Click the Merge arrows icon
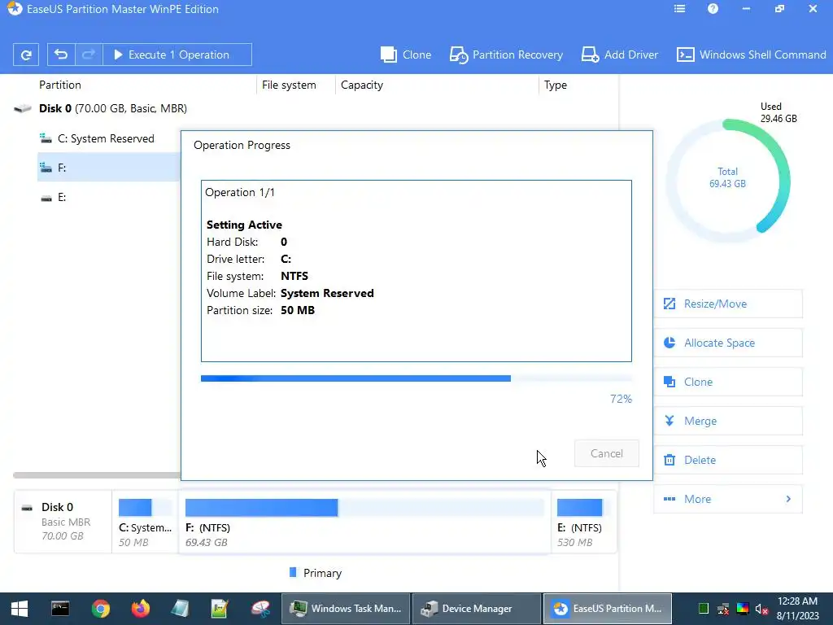The width and height of the screenshot is (833, 625). [669, 421]
